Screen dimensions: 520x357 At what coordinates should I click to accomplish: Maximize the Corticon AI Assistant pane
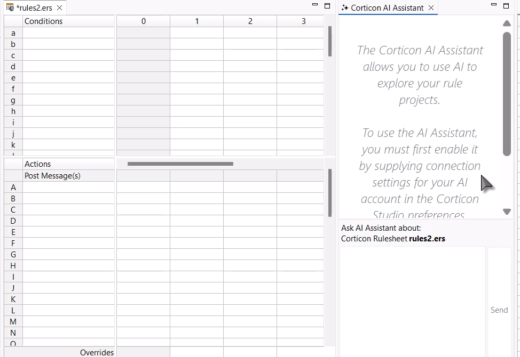point(506,5)
